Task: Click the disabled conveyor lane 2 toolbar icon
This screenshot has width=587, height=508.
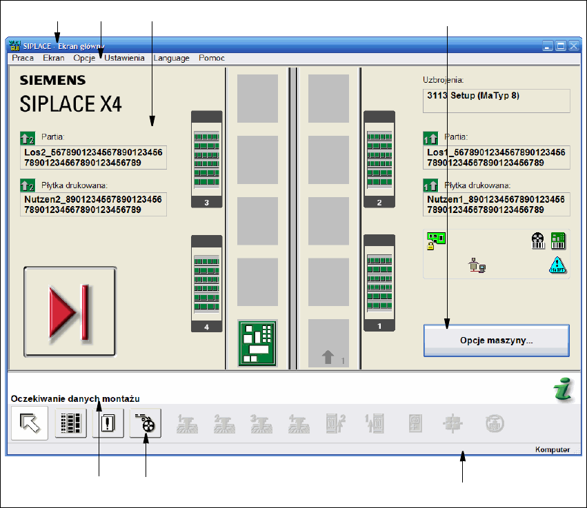Action: click(x=336, y=423)
